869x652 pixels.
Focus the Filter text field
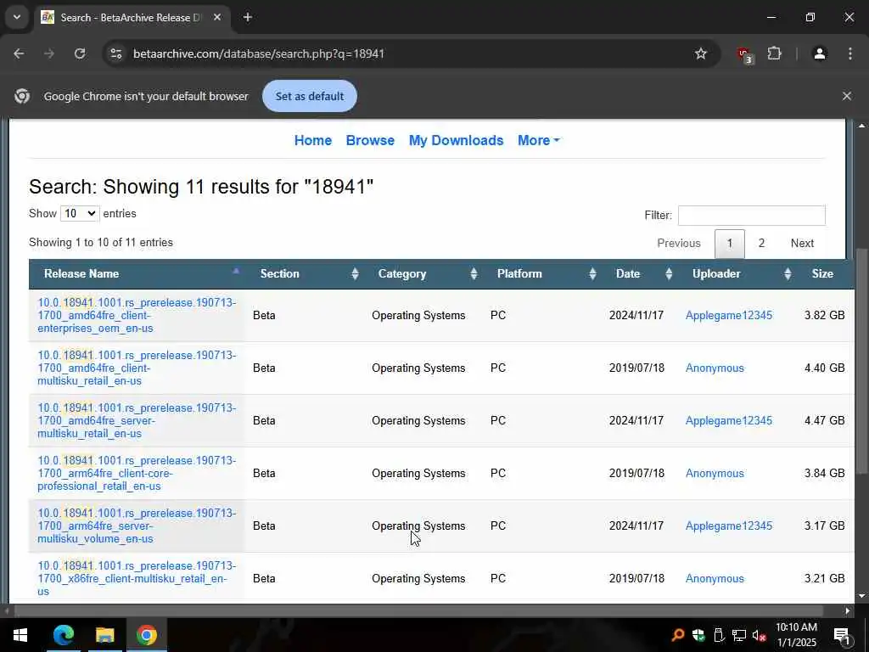pyautogui.click(x=752, y=215)
